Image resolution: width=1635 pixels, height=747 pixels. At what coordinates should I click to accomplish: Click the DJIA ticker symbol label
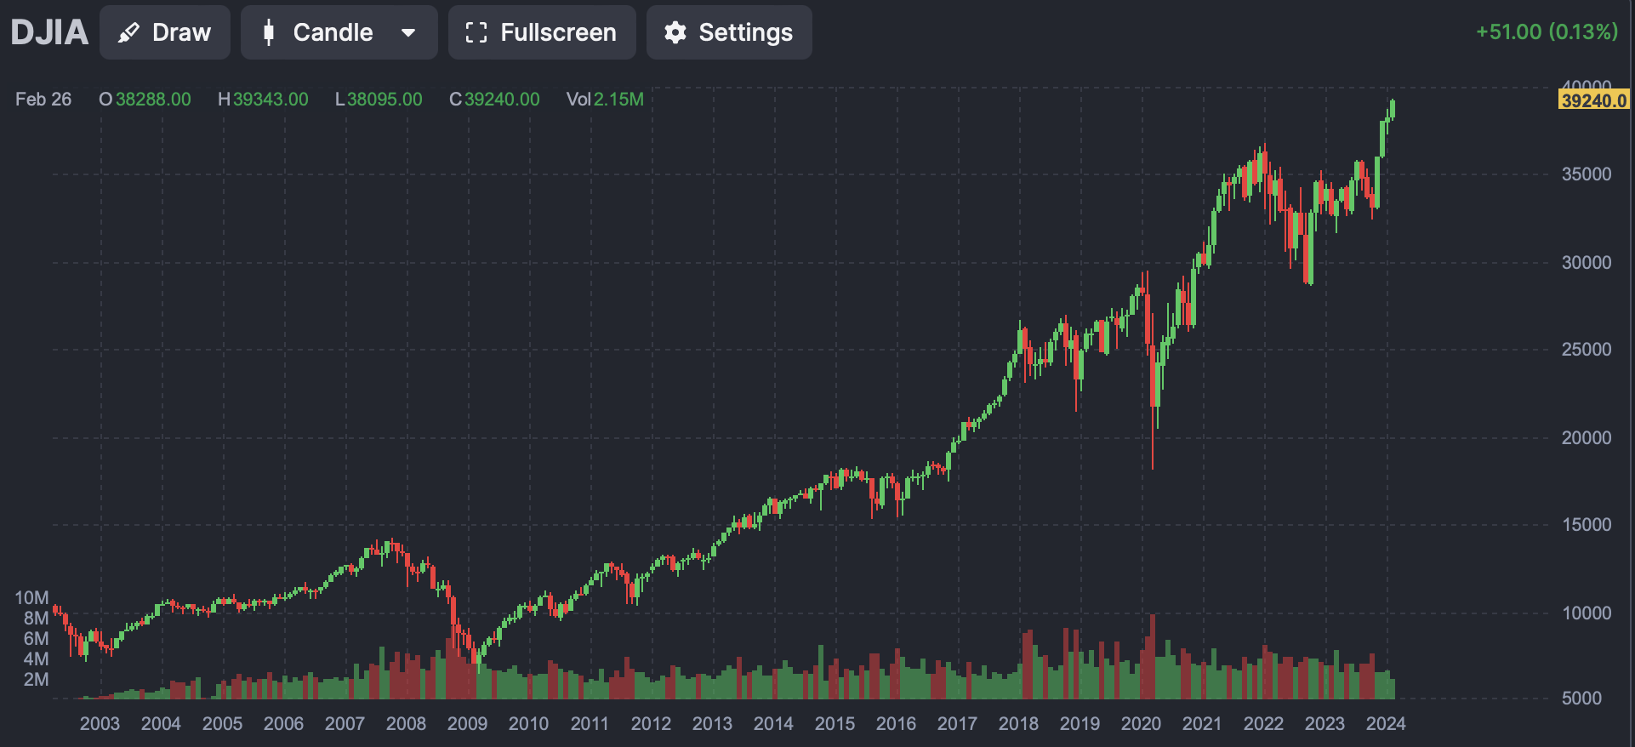coord(49,33)
